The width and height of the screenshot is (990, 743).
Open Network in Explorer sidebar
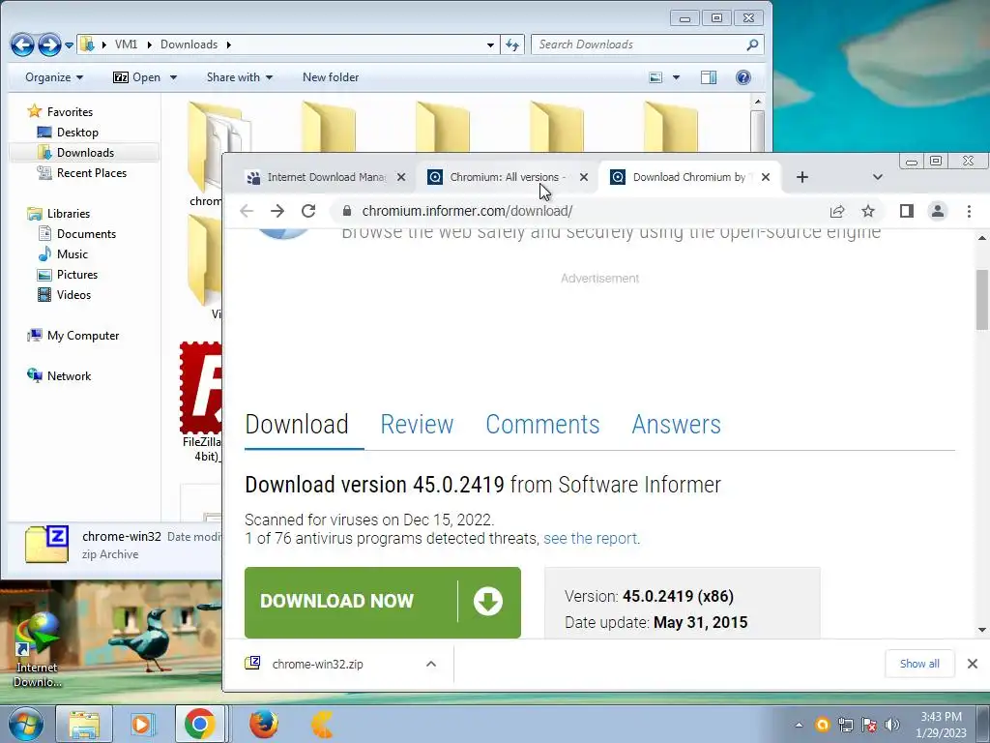pyautogui.click(x=69, y=376)
